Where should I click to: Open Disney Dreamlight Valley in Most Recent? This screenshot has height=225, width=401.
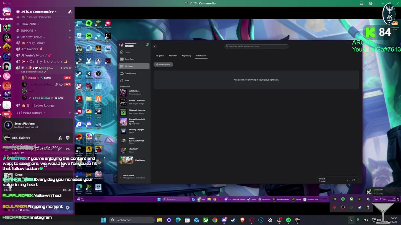pos(134,122)
